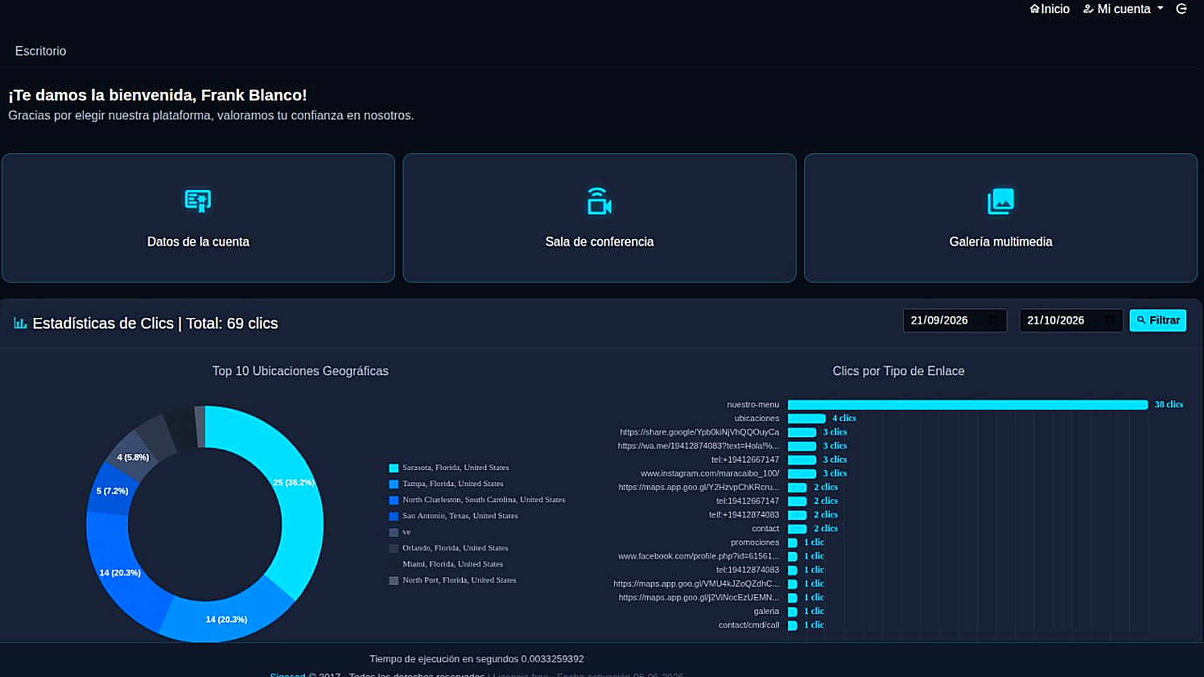Viewport: 1204px width, 677px height.
Task: Click the logout icon at top right
Action: coord(1181,9)
